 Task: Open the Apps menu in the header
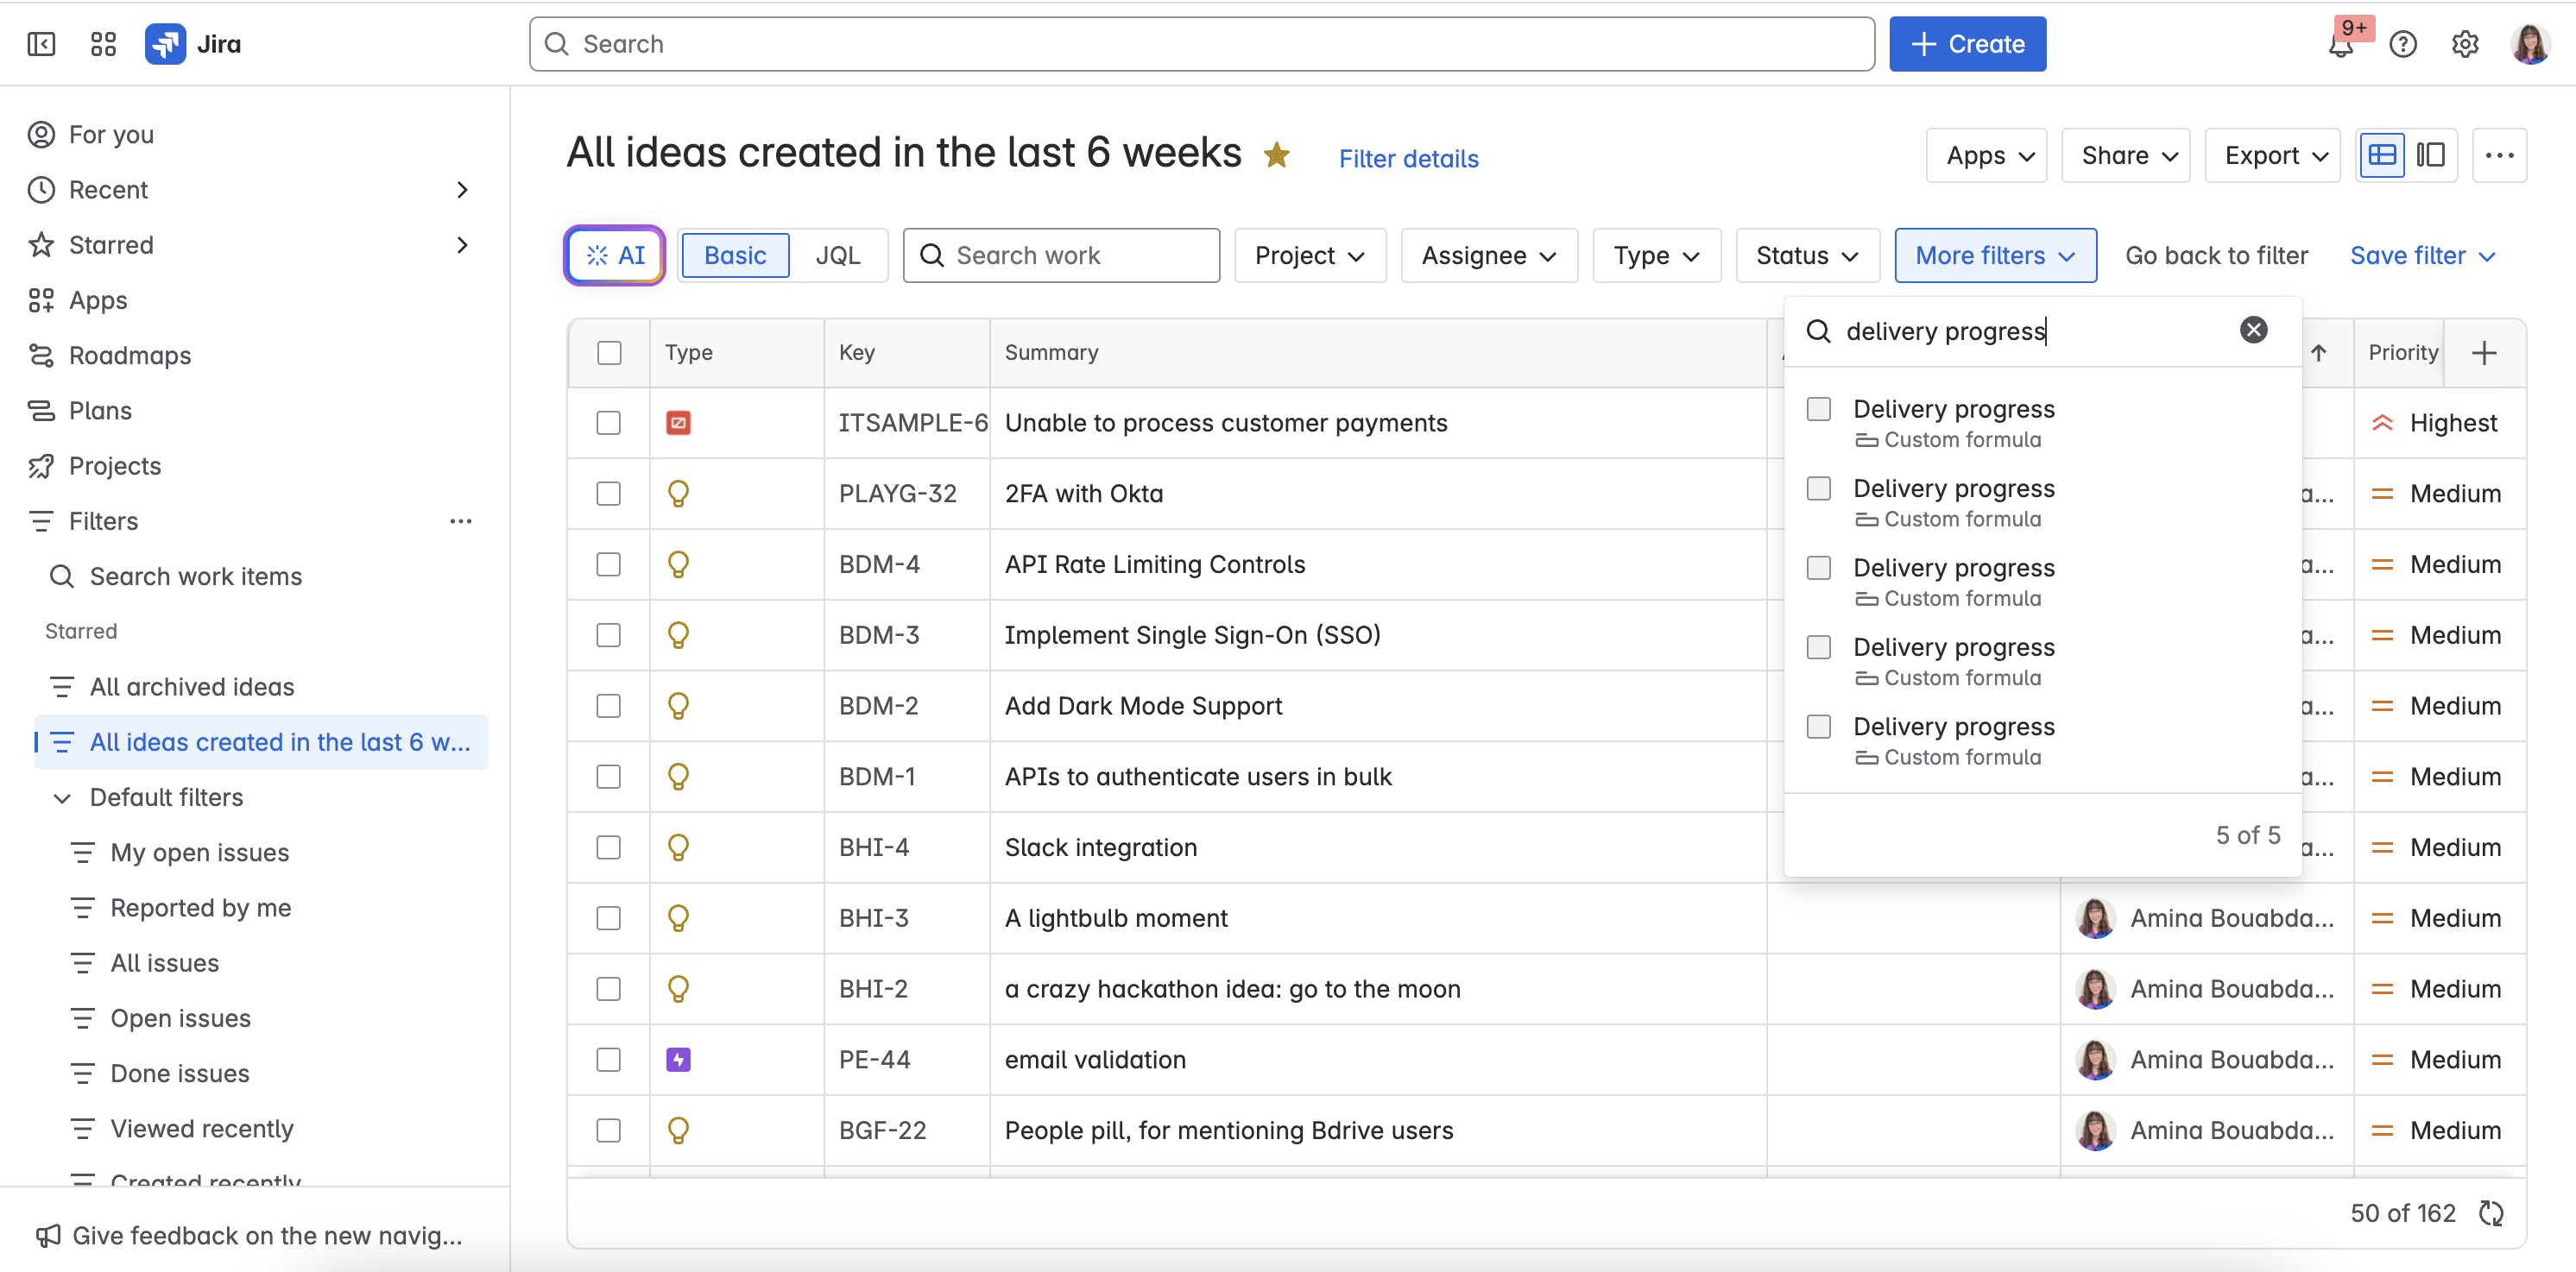click(x=1985, y=155)
